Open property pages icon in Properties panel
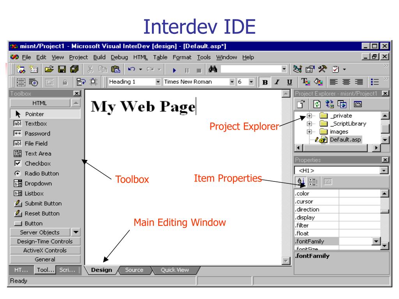Image resolution: width=399 pixels, height=299 pixels. click(x=328, y=182)
